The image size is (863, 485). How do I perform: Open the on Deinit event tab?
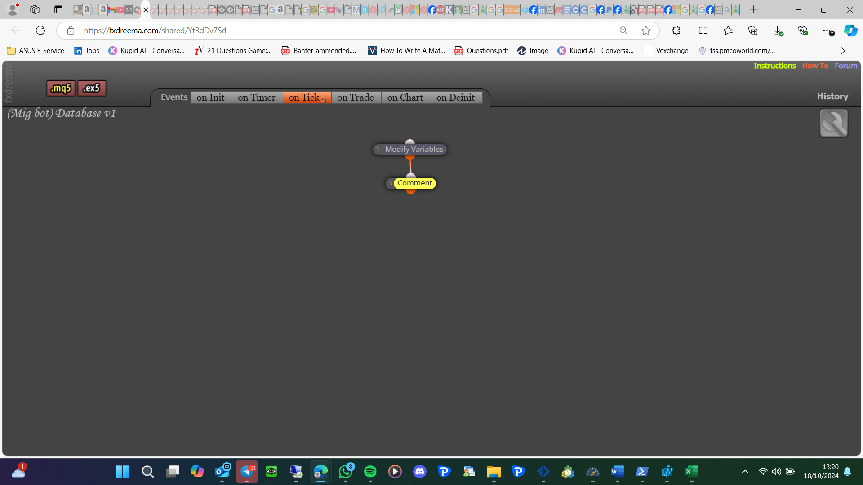pos(456,97)
